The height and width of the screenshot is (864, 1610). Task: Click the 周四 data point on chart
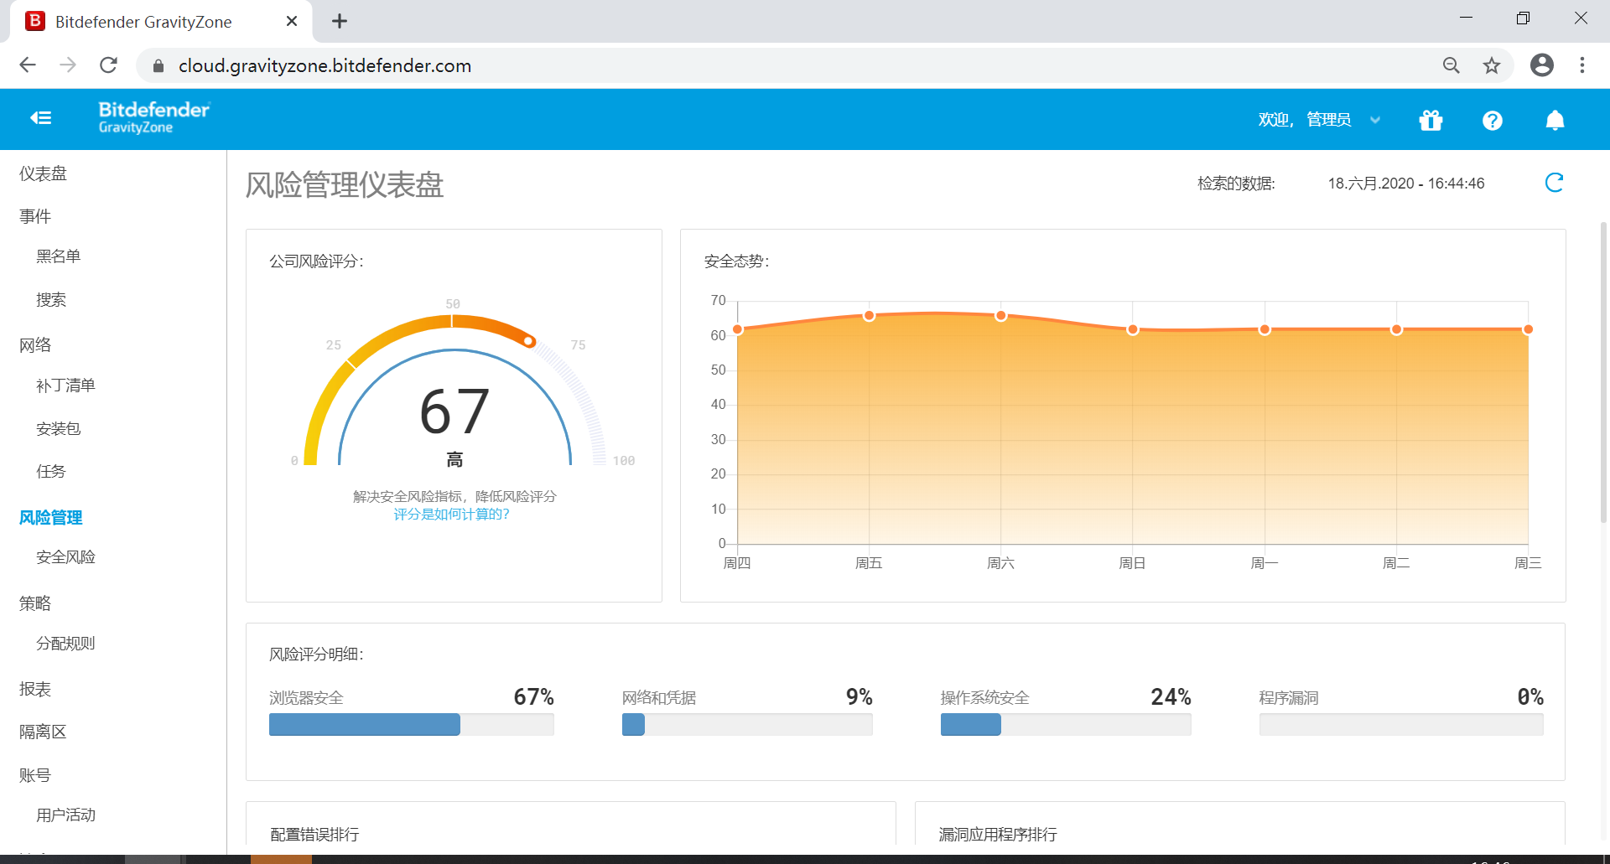pos(738,329)
